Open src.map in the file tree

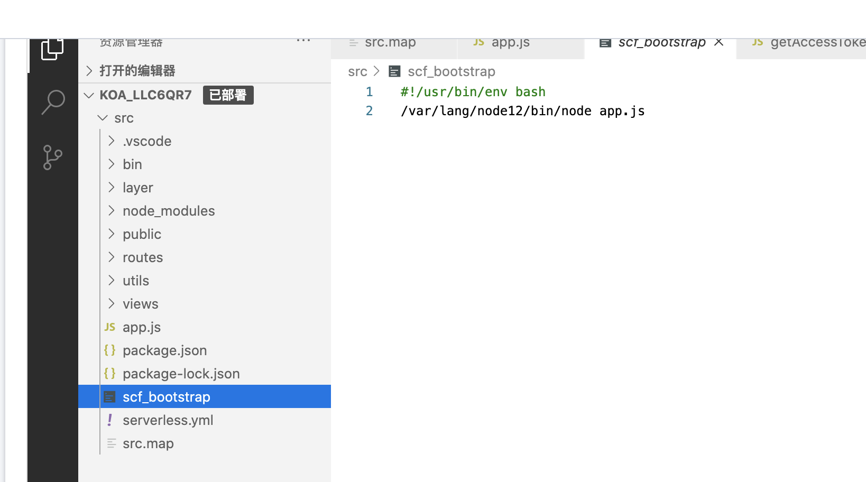(205, 443)
